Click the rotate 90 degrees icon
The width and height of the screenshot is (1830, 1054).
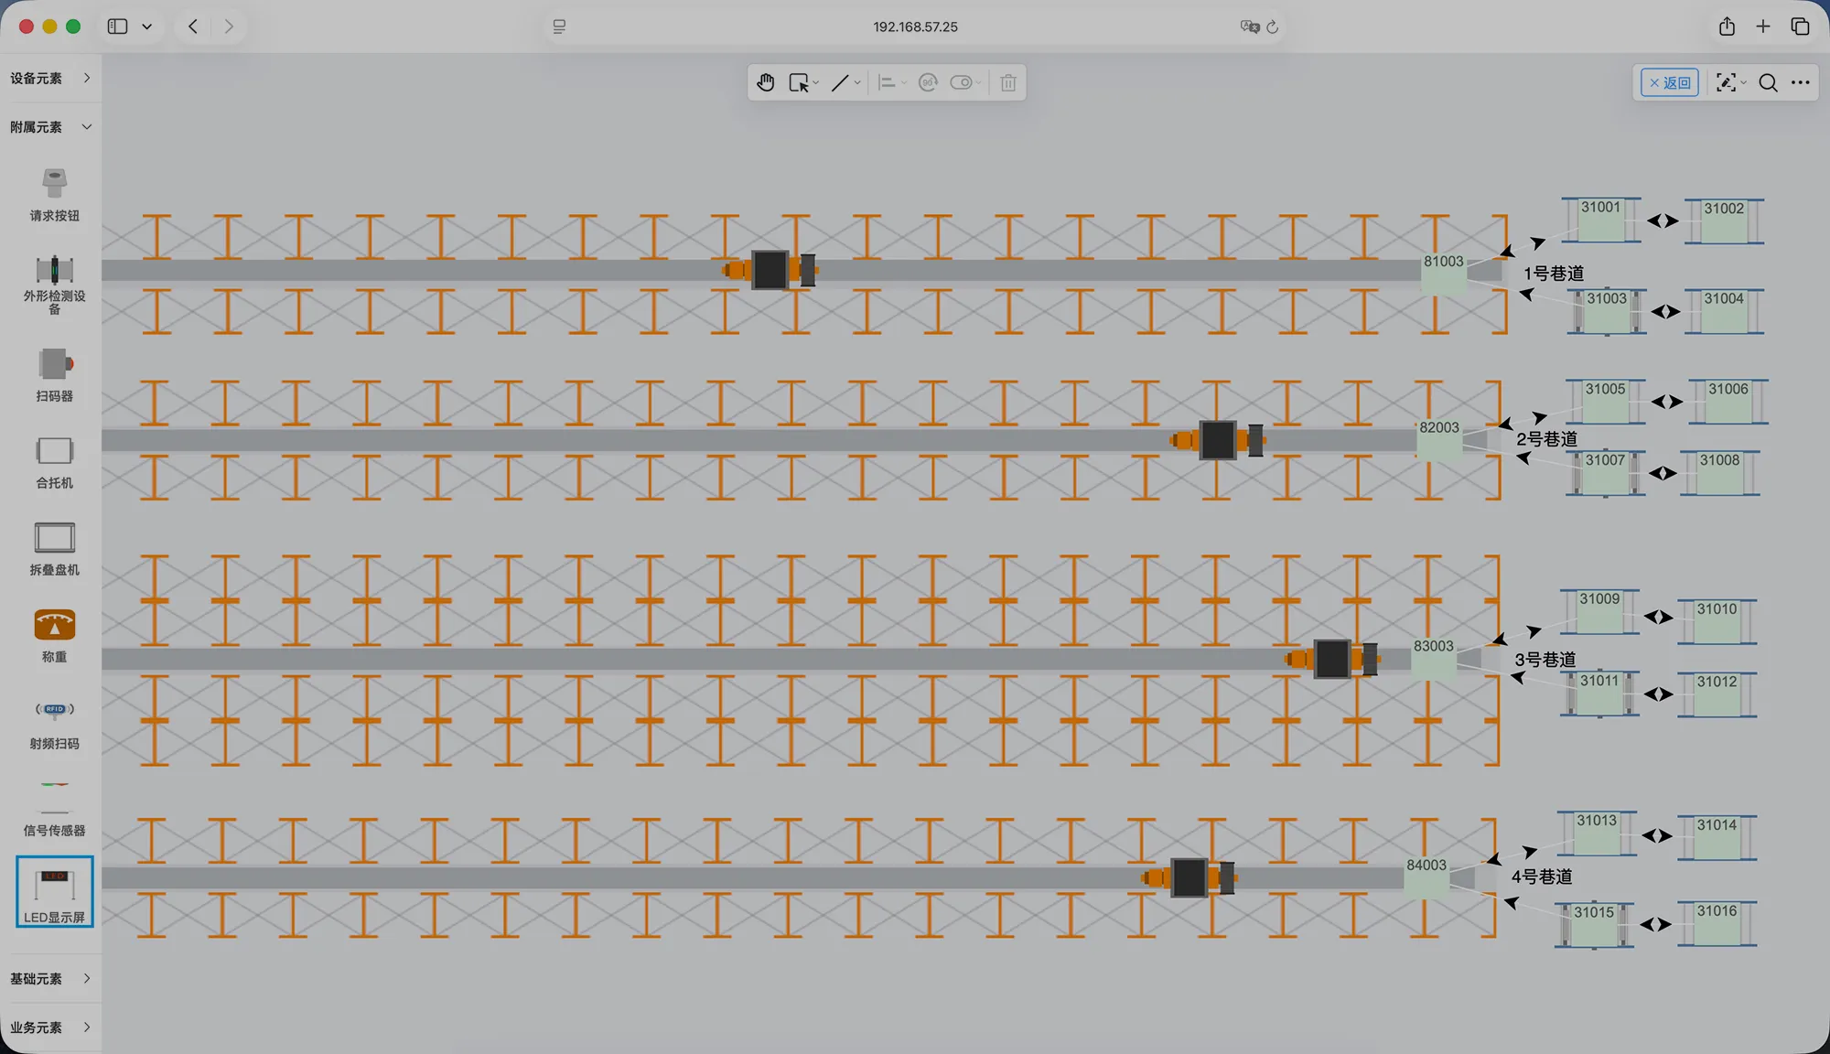click(x=928, y=82)
